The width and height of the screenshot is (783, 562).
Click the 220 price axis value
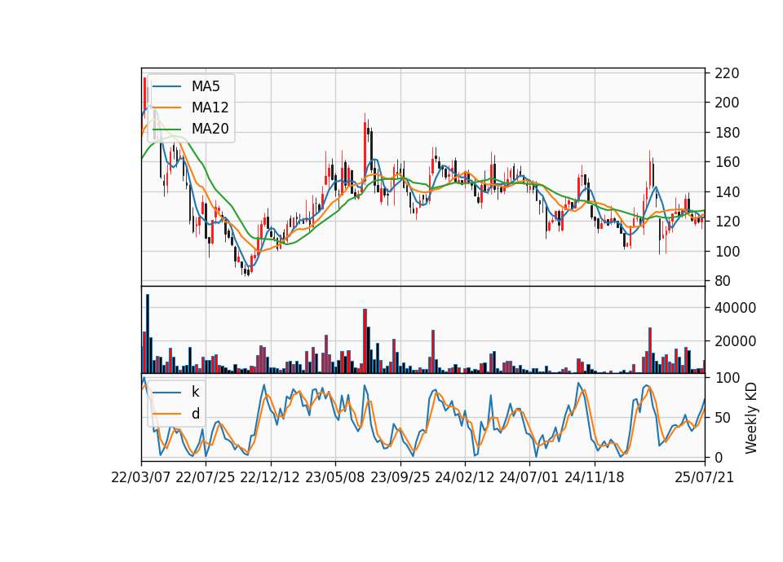[727, 73]
